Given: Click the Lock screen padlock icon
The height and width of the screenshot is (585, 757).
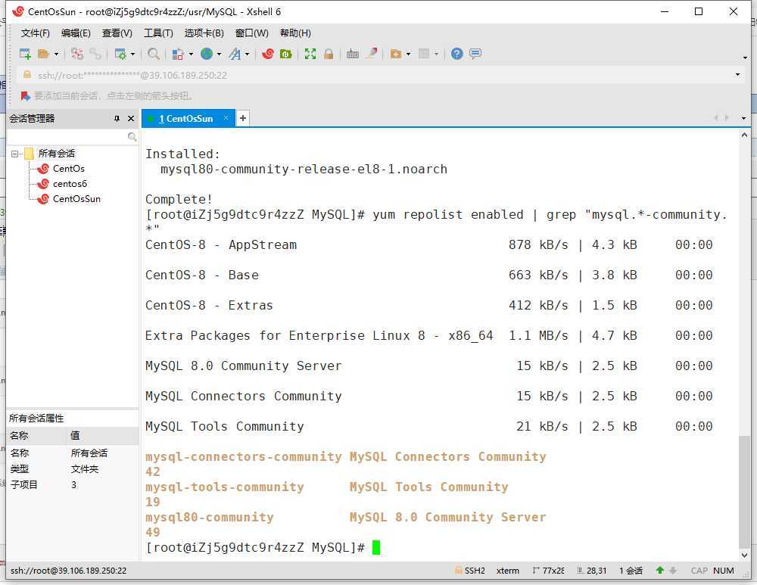Looking at the screenshot, I should click(x=329, y=54).
